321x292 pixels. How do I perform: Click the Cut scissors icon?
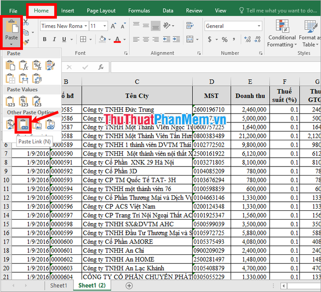[26, 22]
